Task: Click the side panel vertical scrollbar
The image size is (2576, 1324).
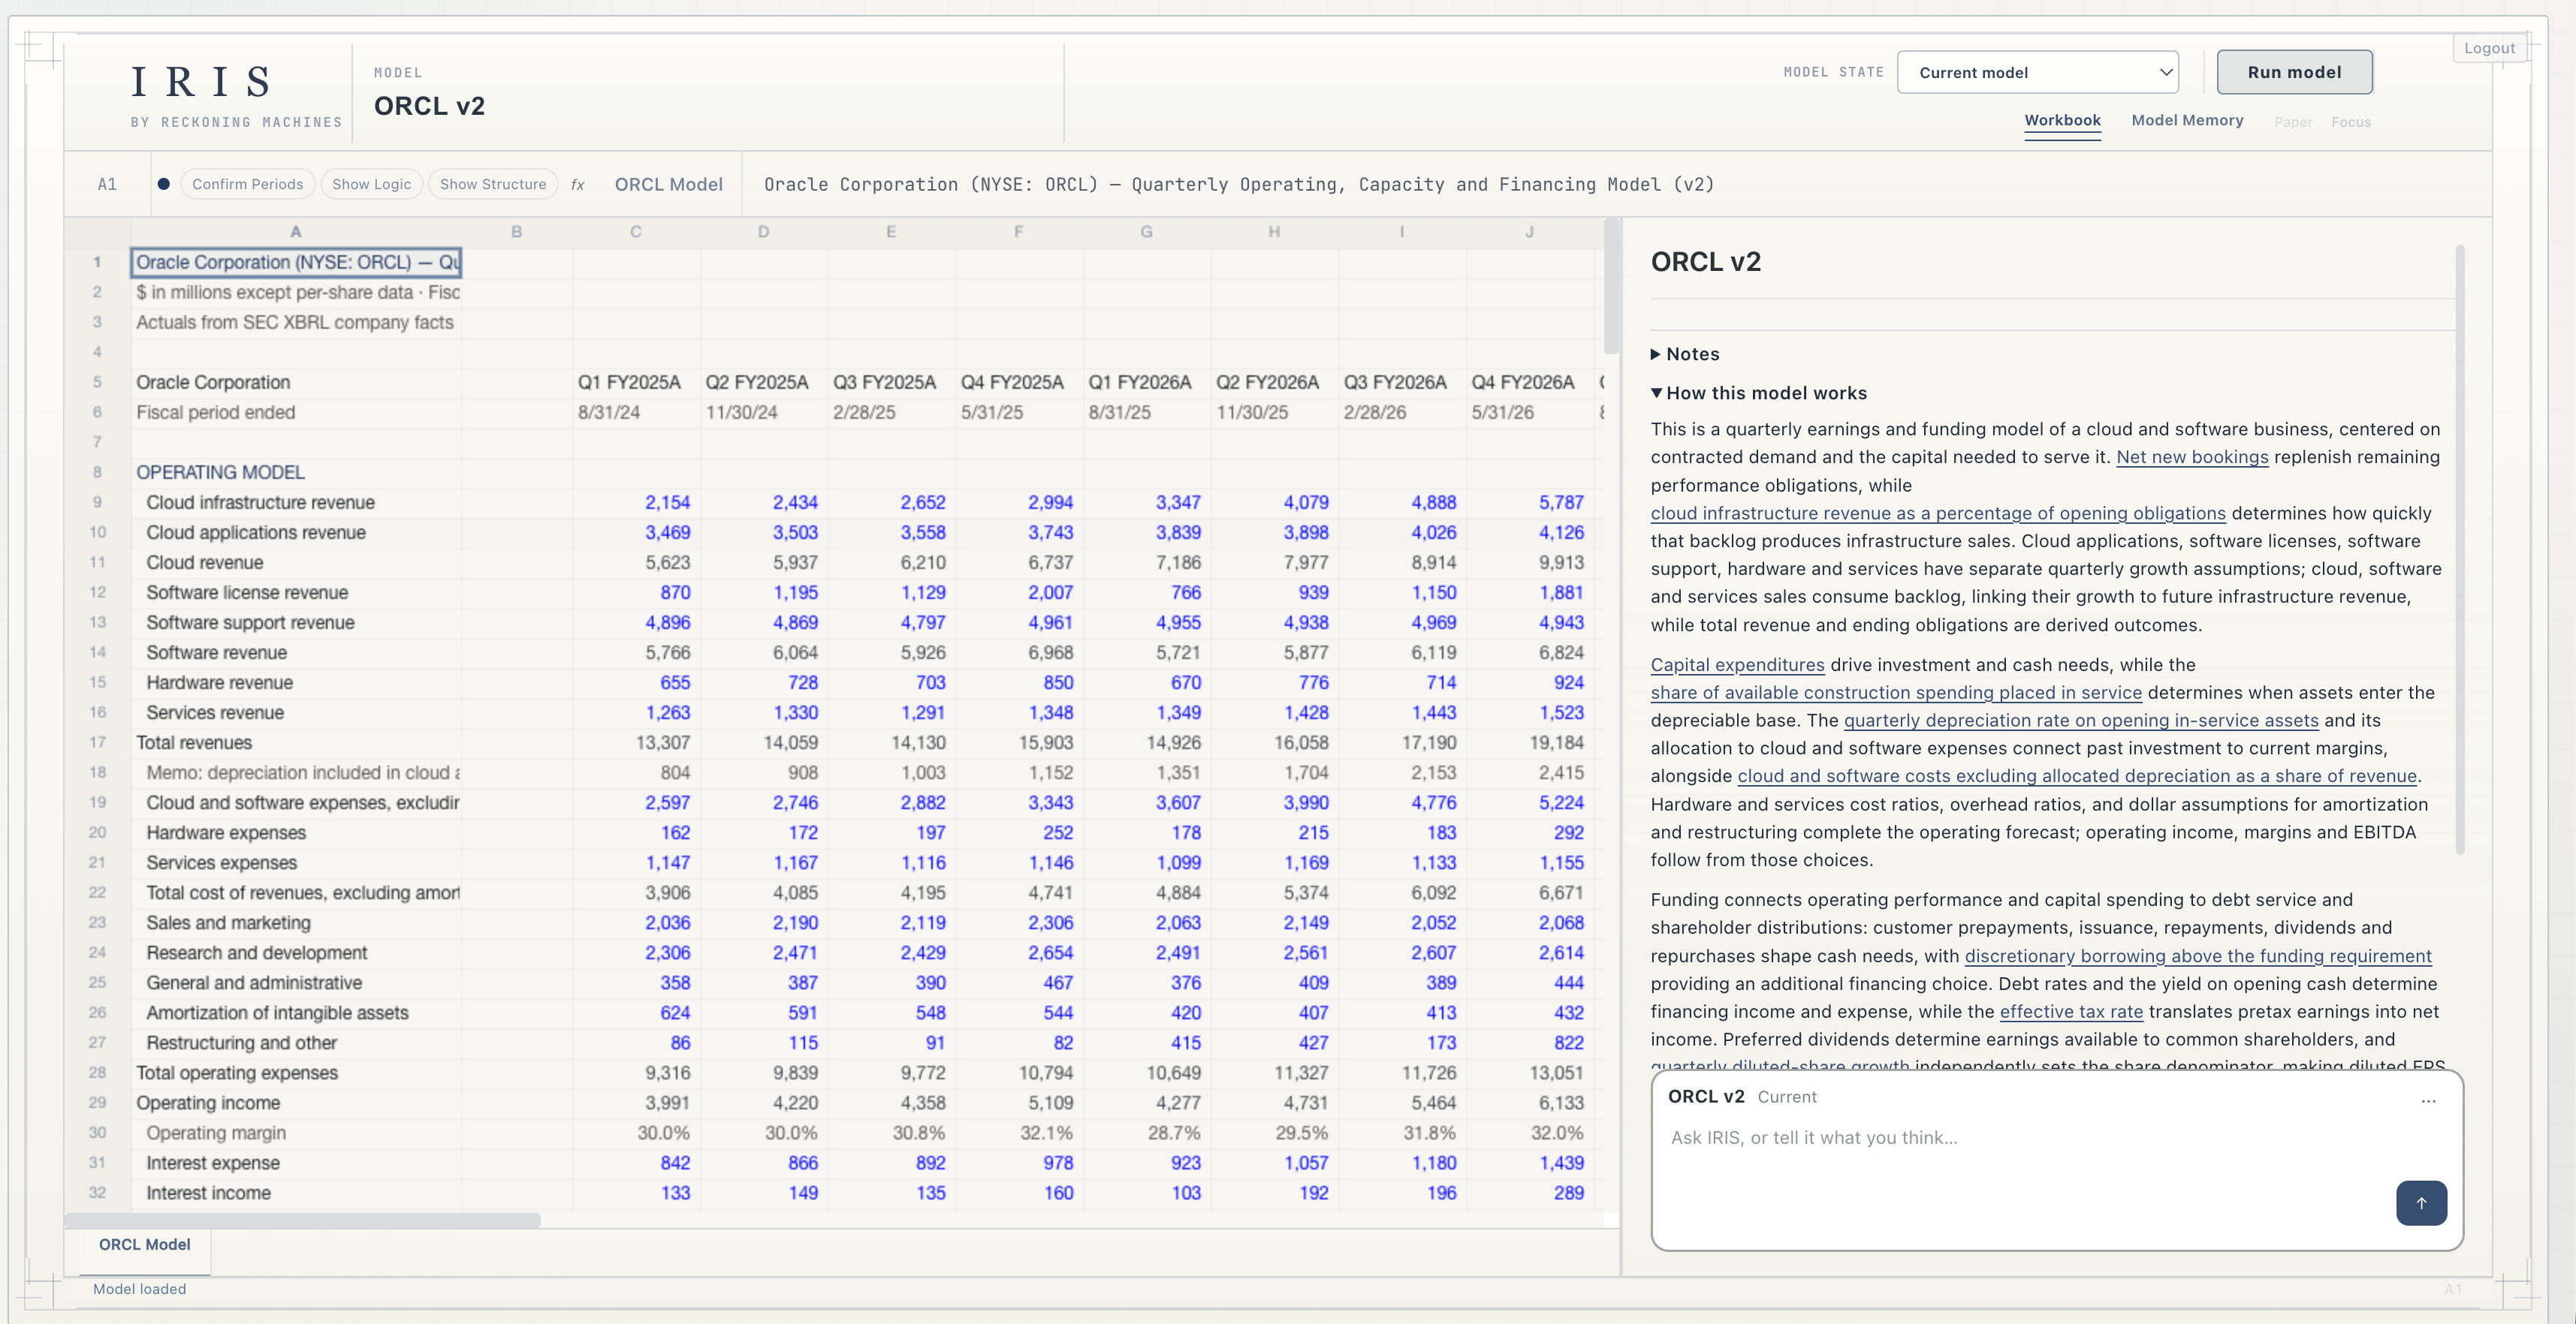Action: coord(2459,549)
